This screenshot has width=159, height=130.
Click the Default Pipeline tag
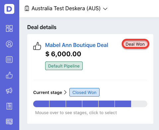coord(64,66)
